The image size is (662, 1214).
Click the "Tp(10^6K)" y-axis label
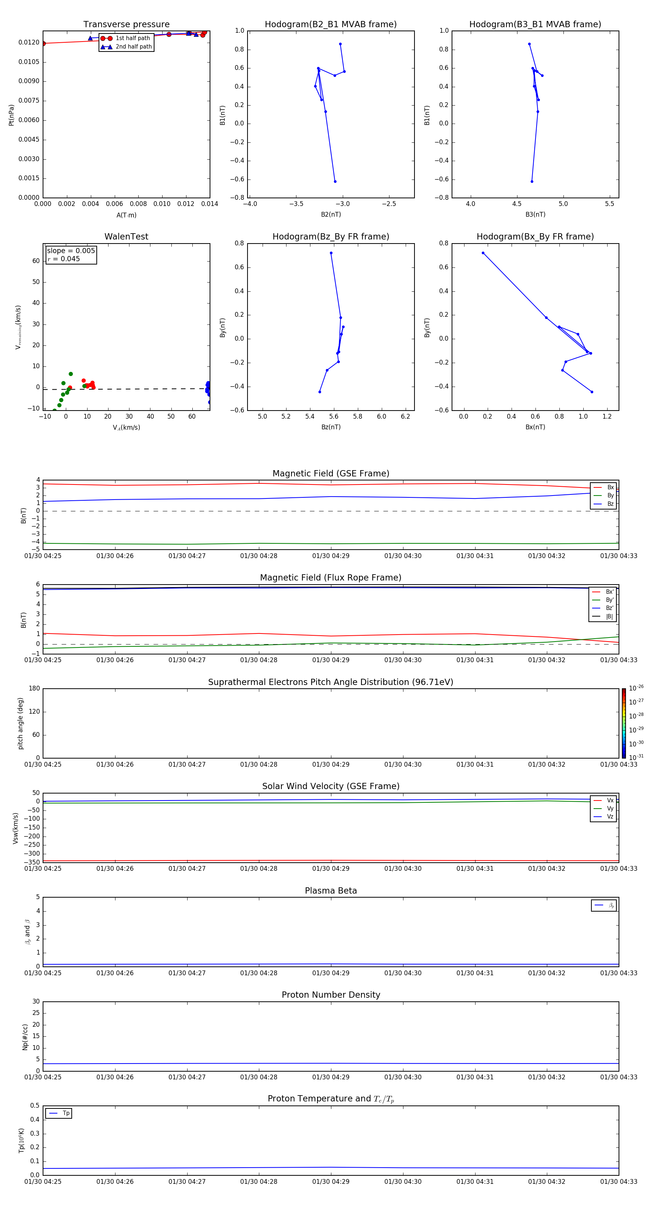(21, 1140)
